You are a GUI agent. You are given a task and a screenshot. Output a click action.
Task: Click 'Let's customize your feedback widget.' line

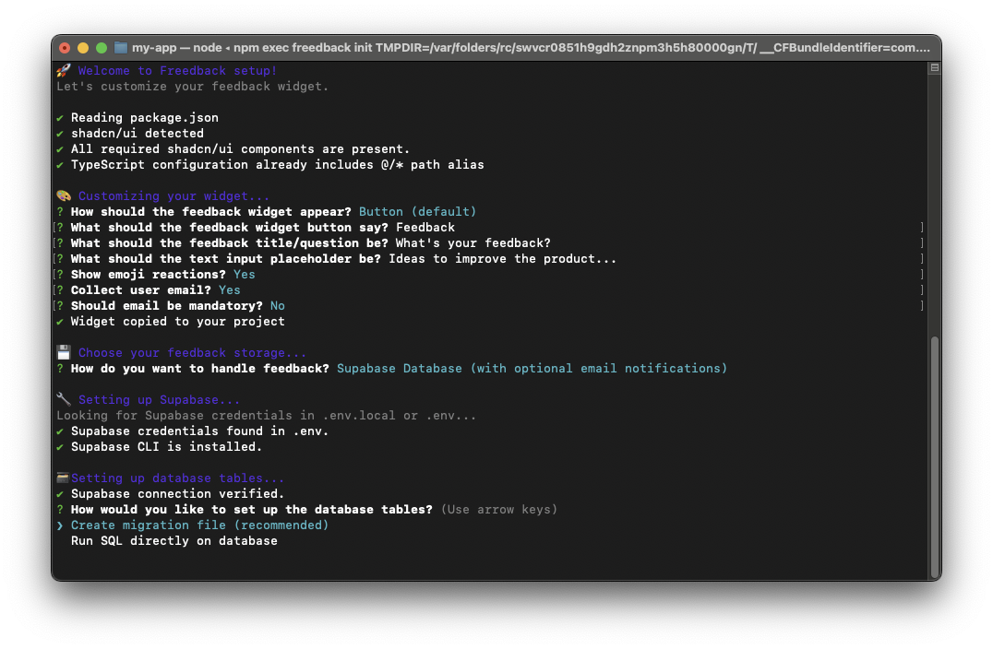coord(193,86)
